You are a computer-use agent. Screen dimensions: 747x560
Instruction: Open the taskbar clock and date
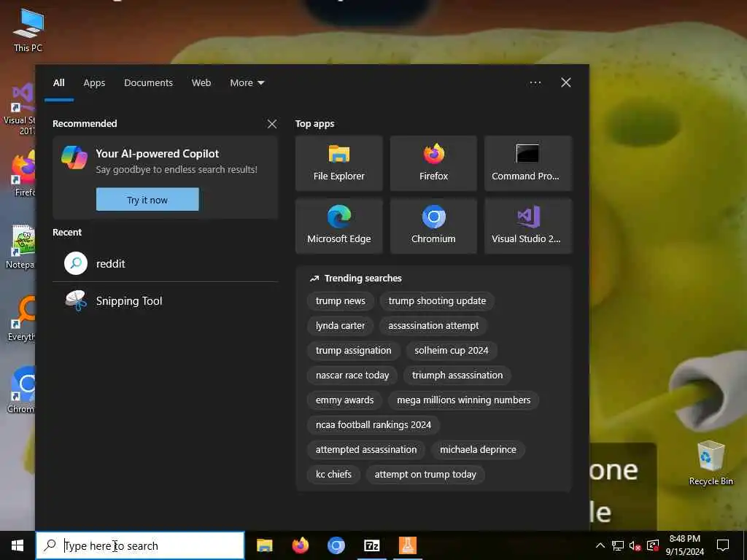(x=684, y=545)
